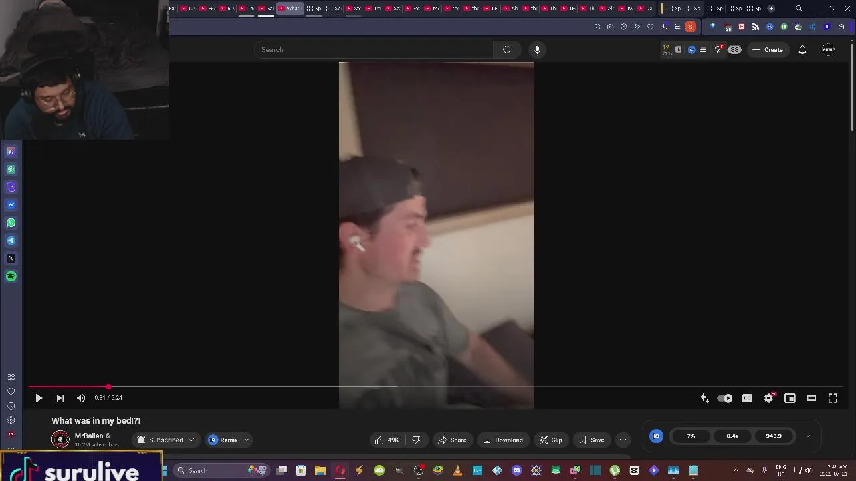
Task: Play the video
Action: (x=39, y=398)
